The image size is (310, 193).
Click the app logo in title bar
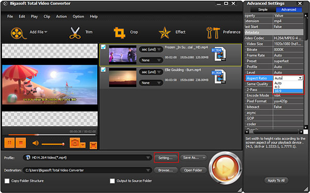5,4
